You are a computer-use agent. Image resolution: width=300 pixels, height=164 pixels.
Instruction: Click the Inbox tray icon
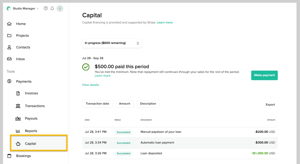click(9, 59)
